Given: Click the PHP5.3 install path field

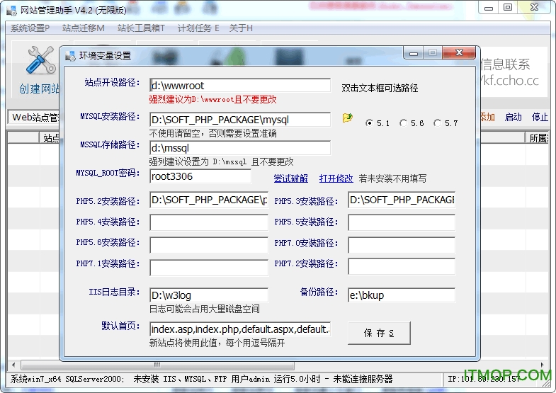Looking at the screenshot, I should (x=402, y=200).
